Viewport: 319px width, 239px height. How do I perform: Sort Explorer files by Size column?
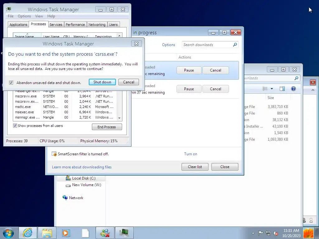271,97
